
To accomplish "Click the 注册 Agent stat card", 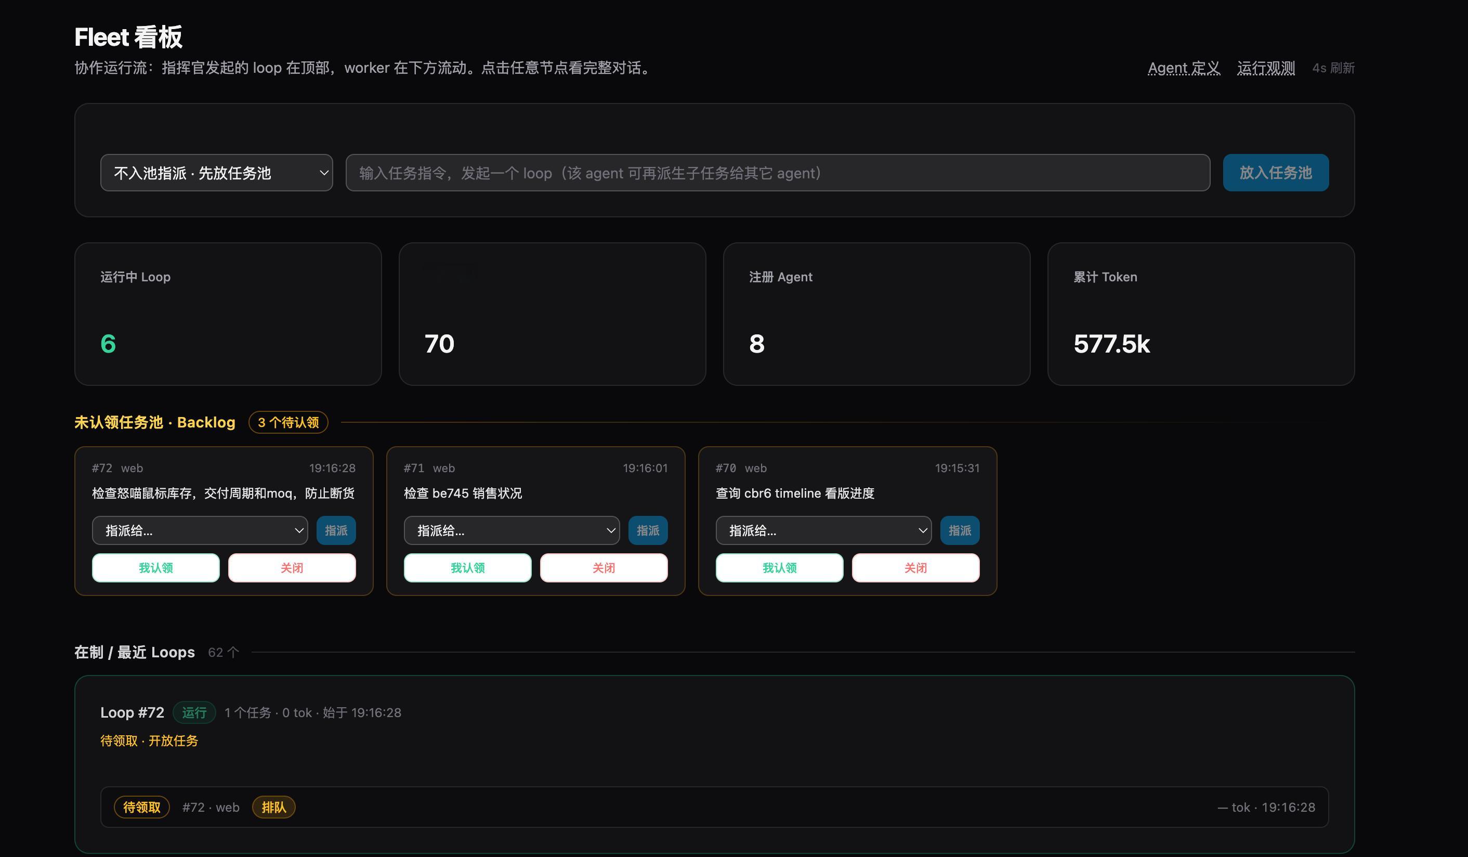I will coord(876,314).
